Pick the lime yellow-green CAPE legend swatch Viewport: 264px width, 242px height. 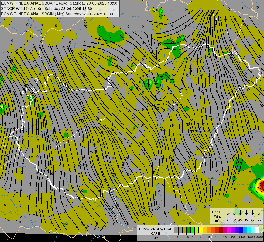tap(197, 230)
